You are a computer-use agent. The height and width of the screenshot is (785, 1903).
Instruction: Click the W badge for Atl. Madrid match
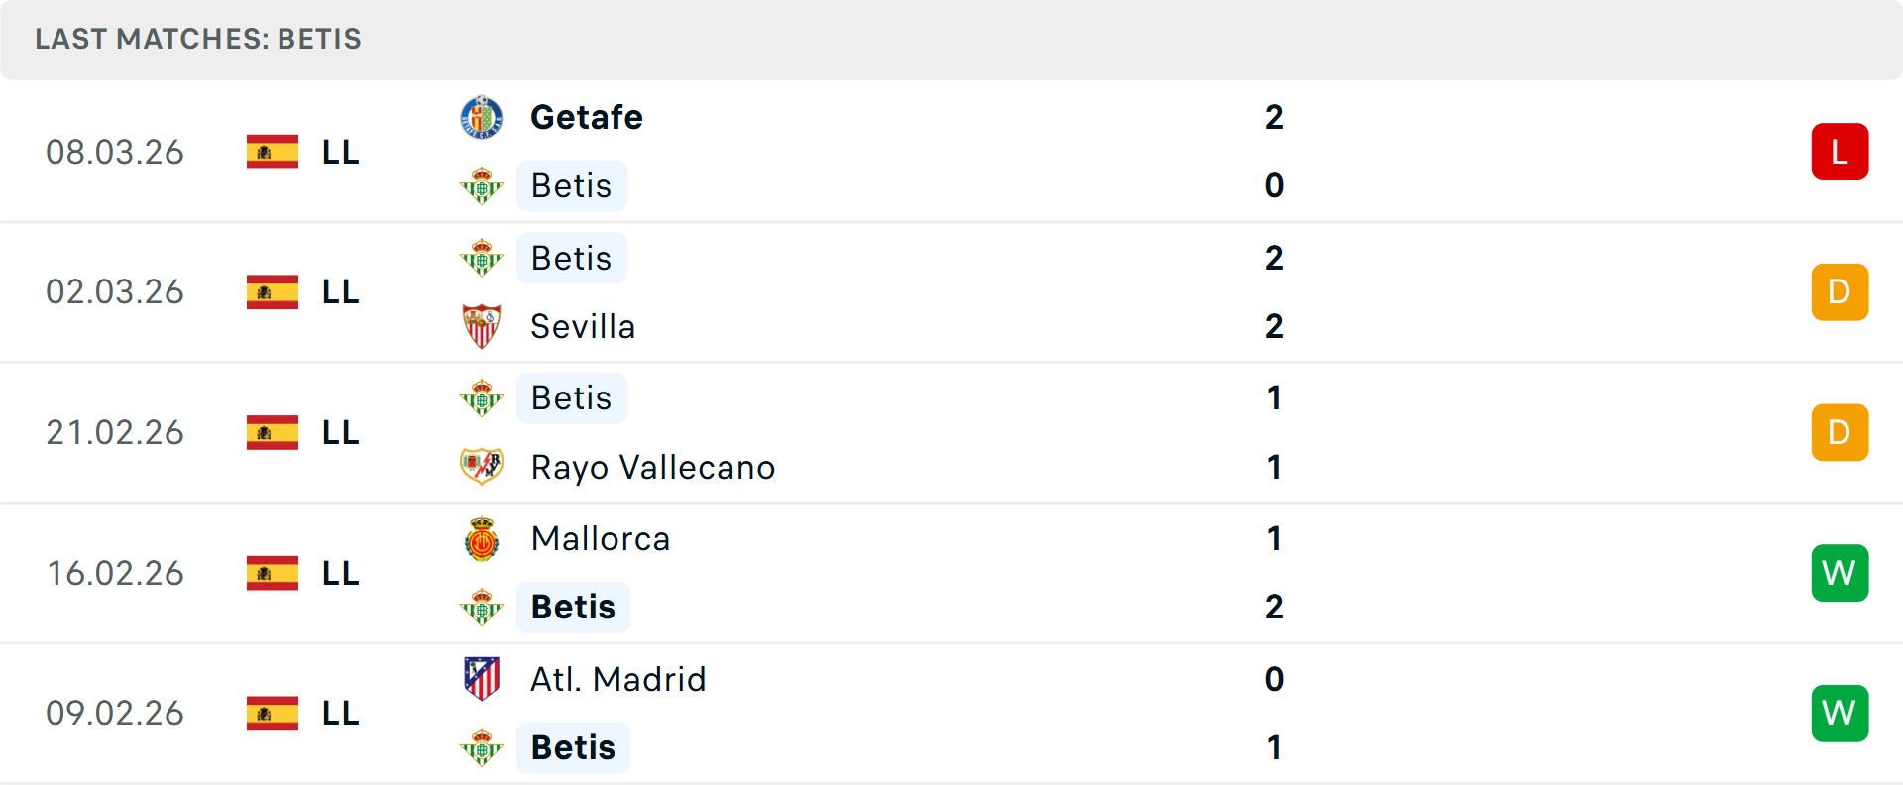coord(1840,713)
